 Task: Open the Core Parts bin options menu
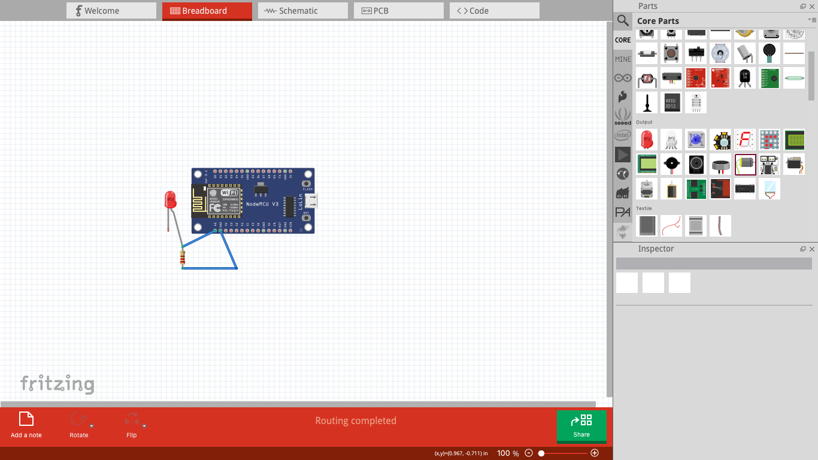(812, 20)
